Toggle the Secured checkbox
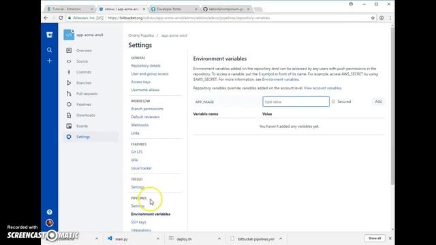The width and height of the screenshot is (436, 245). click(333, 101)
